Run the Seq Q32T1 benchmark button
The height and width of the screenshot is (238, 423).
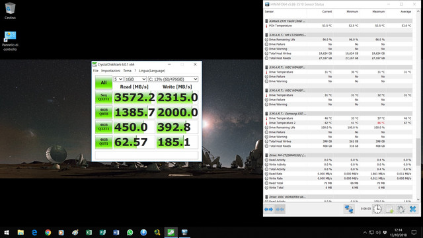[x=104, y=97]
